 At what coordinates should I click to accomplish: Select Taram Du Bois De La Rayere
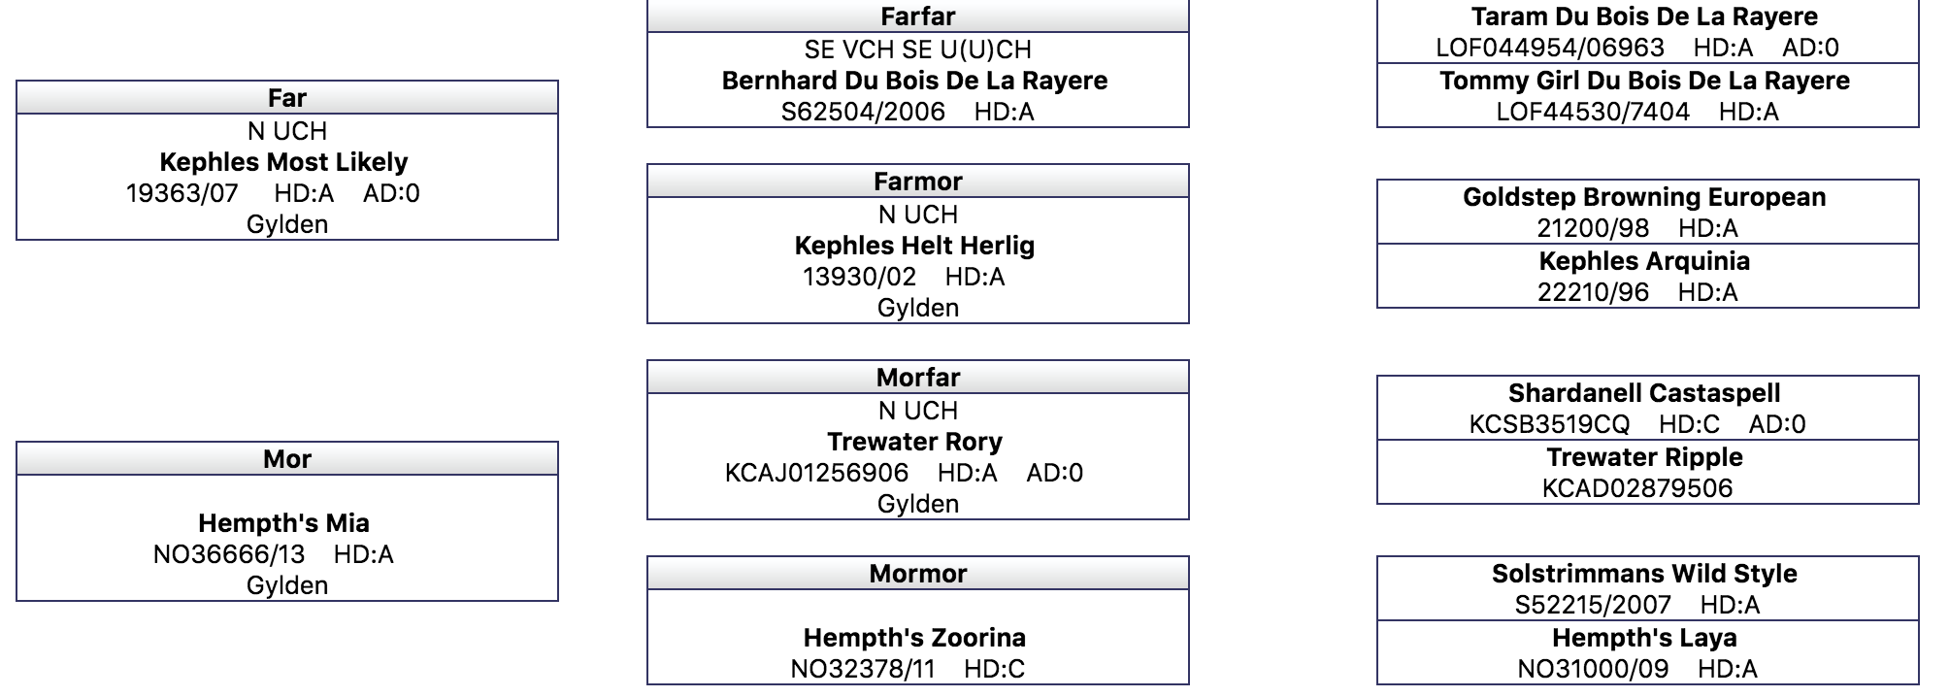(1644, 17)
